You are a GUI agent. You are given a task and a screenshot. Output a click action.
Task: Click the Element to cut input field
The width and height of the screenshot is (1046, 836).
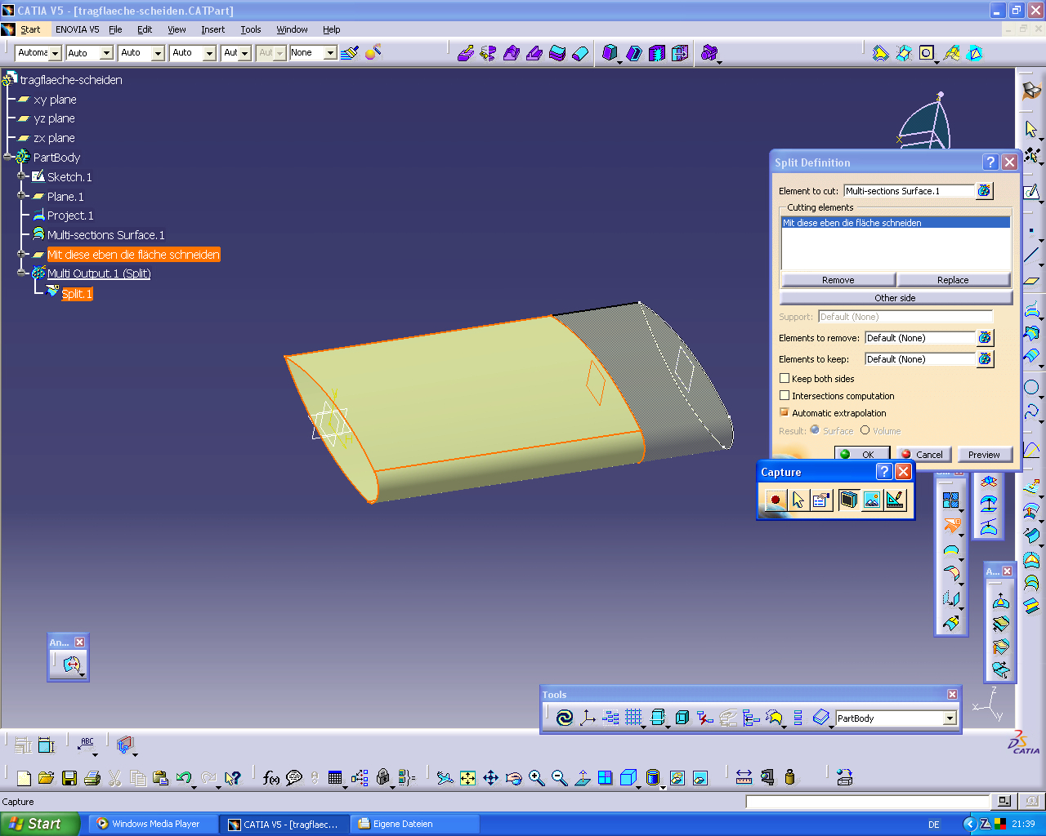(909, 191)
